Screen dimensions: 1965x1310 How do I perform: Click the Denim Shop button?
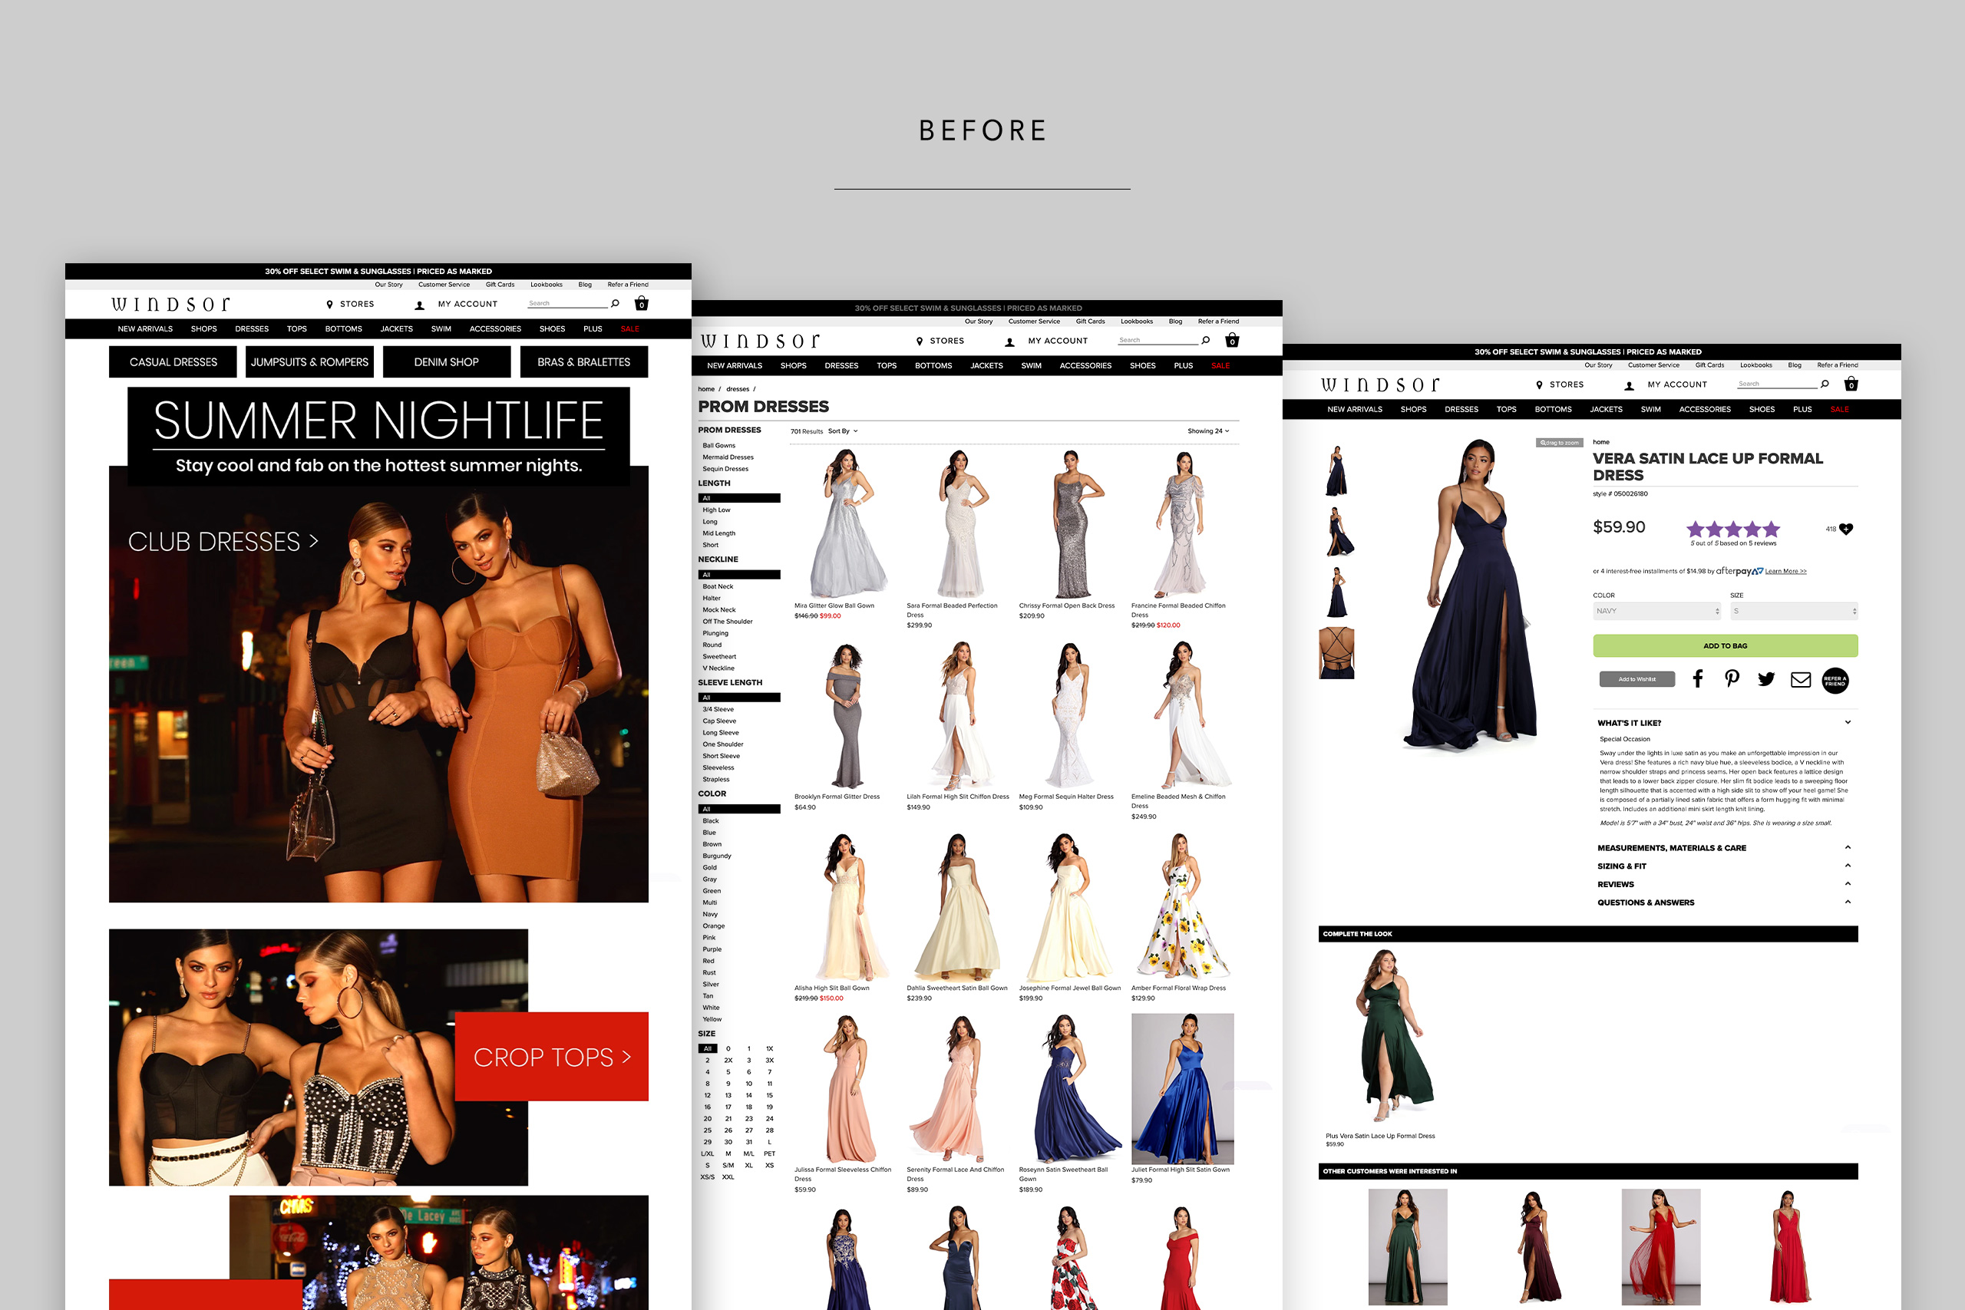tap(446, 362)
